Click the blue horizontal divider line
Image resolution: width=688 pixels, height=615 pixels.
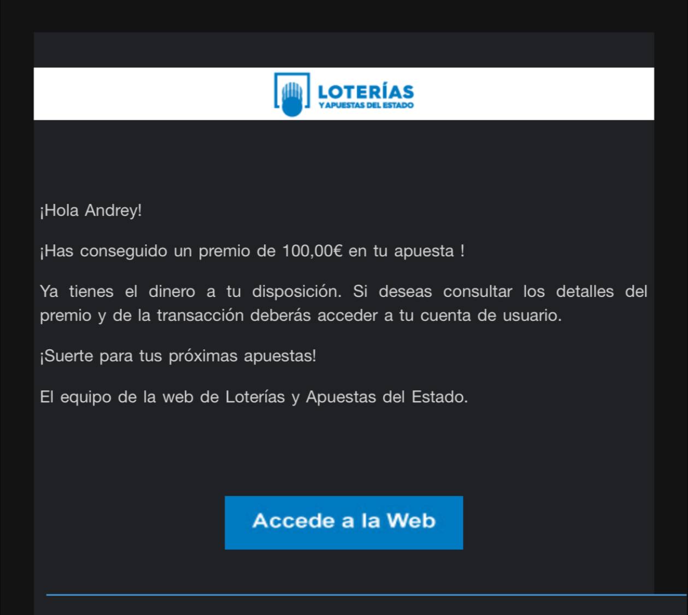point(366,594)
